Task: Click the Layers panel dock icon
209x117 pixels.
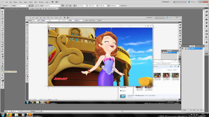Action: (x=206, y=53)
